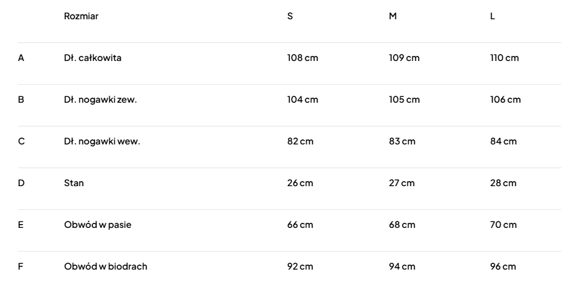The width and height of the screenshot is (574, 294).
Task: Select the 68 cm cell
Action: 402,225
